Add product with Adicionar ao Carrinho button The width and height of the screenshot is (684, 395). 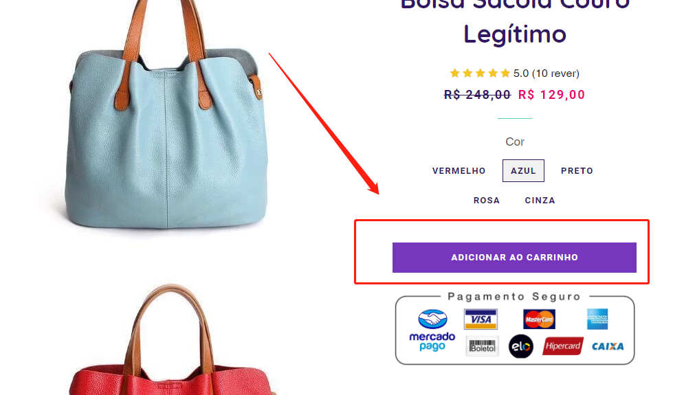click(x=514, y=258)
